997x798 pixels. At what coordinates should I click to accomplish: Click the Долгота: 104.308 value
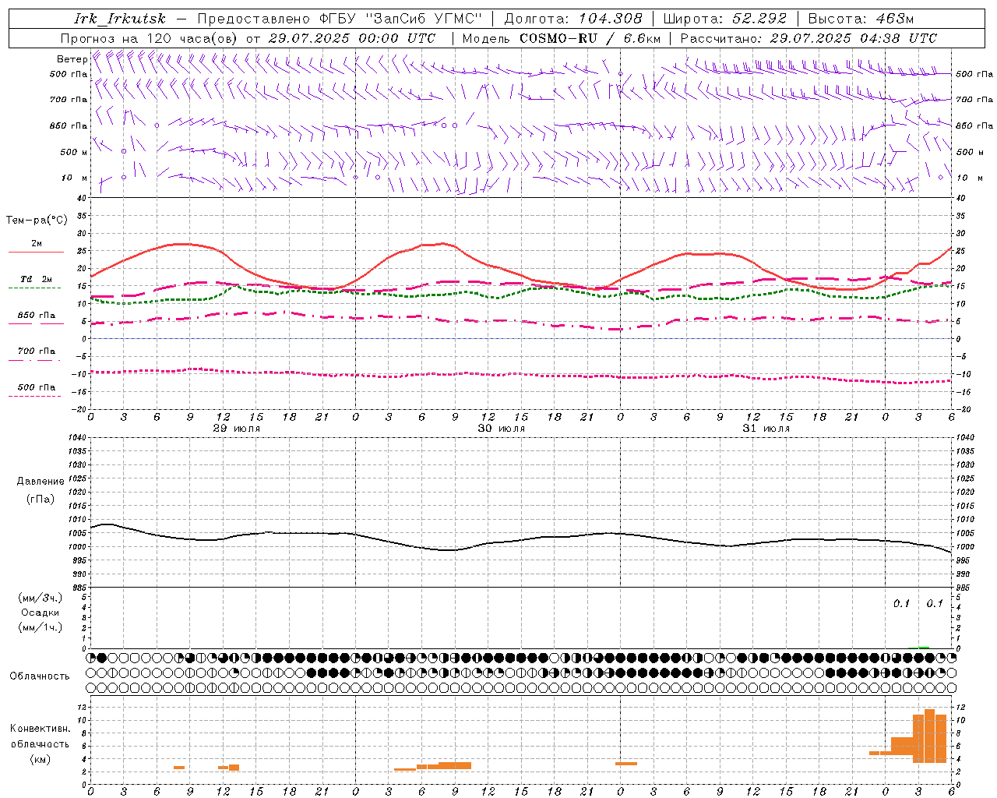click(573, 19)
